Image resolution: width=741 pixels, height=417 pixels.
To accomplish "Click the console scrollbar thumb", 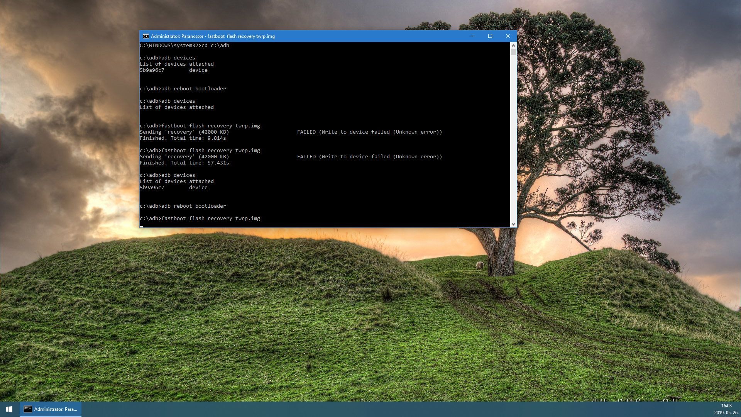I will (x=513, y=52).
